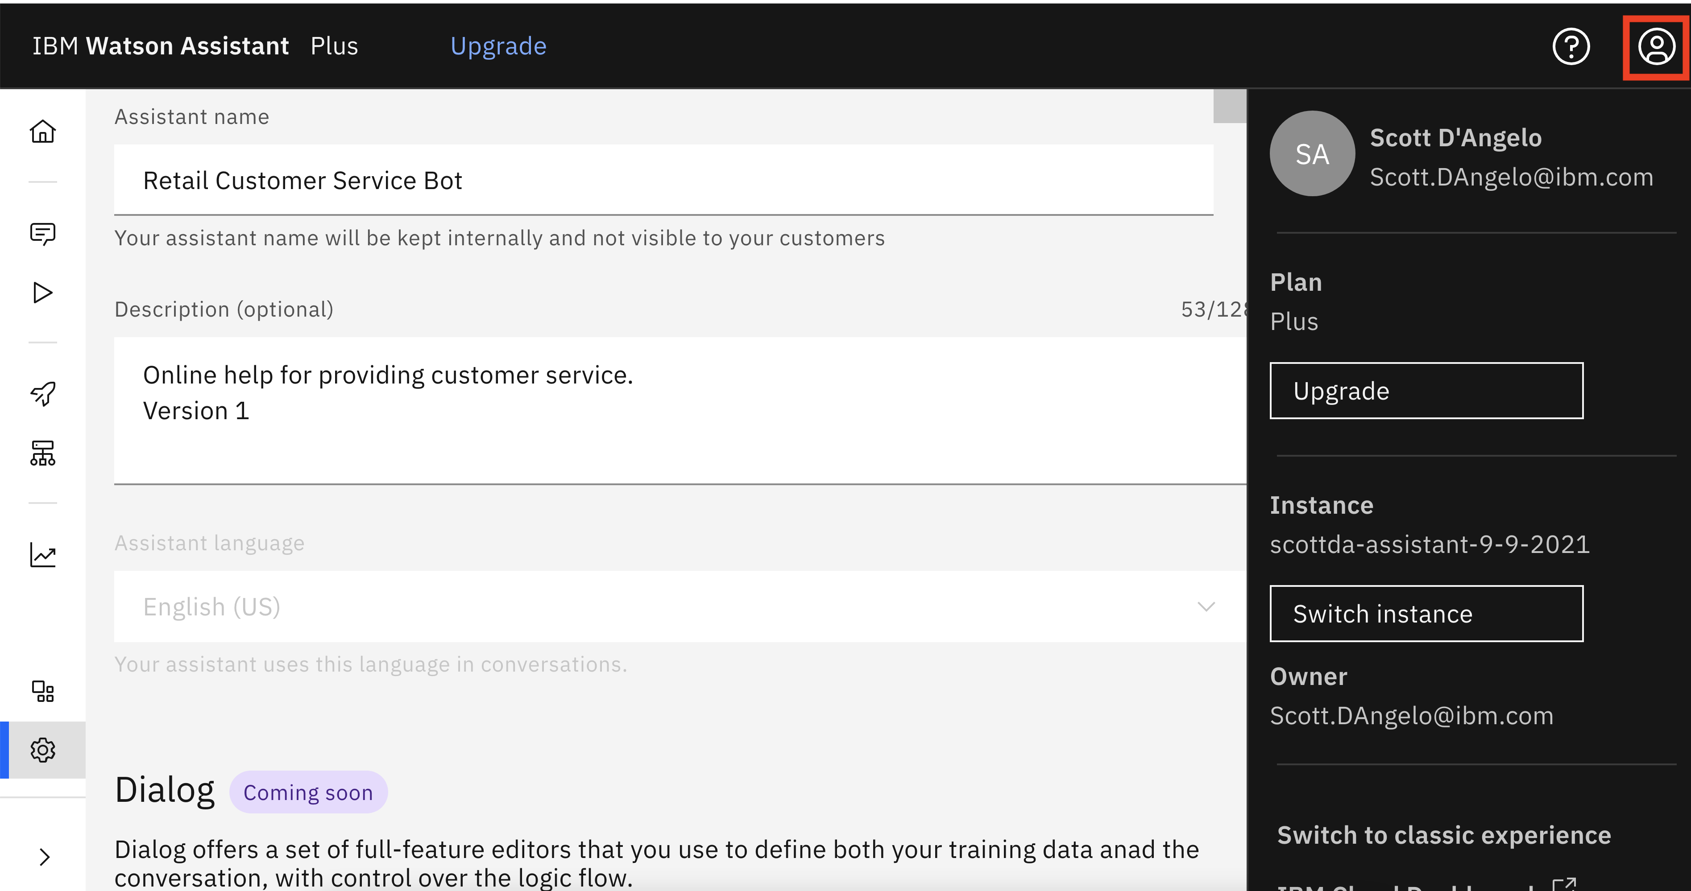The image size is (1691, 891).
Task: Open the English (US) language dropdown
Action: tap(679, 607)
